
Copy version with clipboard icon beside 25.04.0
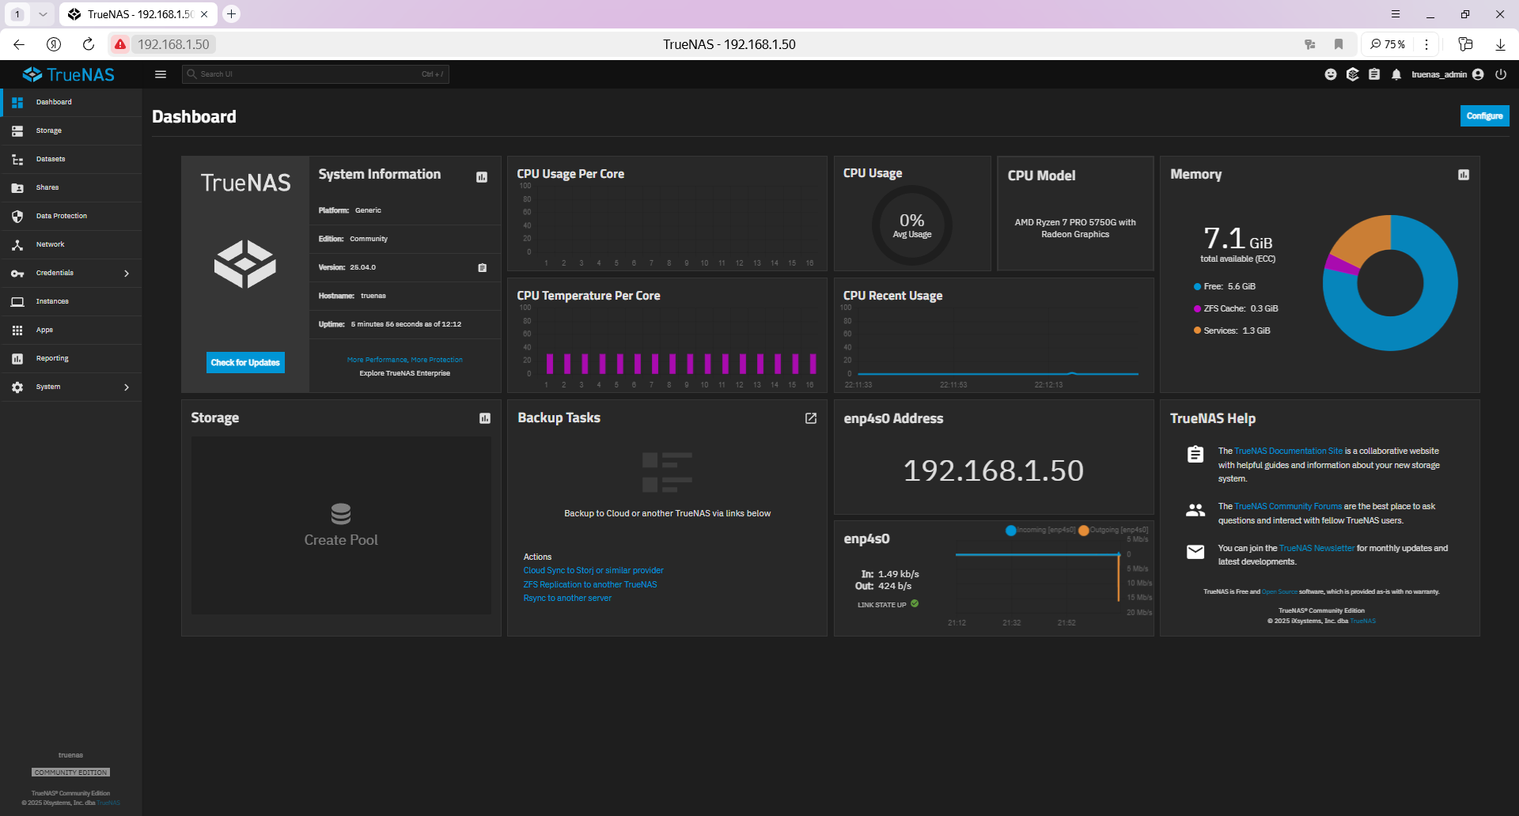[x=483, y=268]
